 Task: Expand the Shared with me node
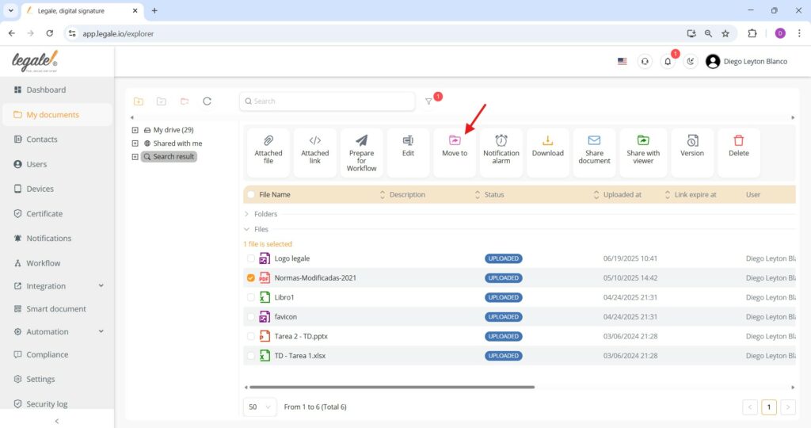coord(135,143)
